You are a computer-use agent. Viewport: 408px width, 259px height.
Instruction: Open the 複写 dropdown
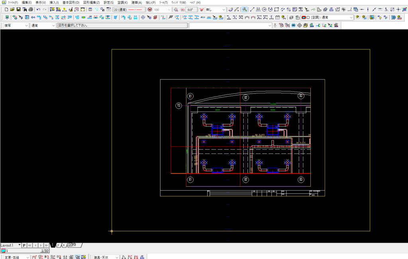pyautogui.click(x=27, y=25)
